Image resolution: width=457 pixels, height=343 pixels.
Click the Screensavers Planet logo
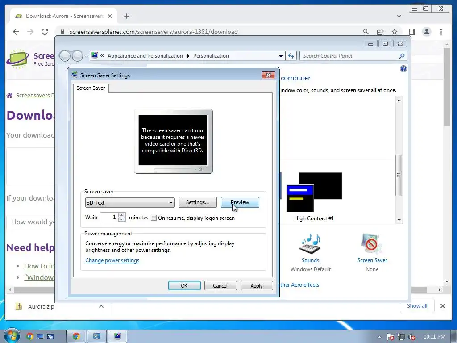(18, 59)
